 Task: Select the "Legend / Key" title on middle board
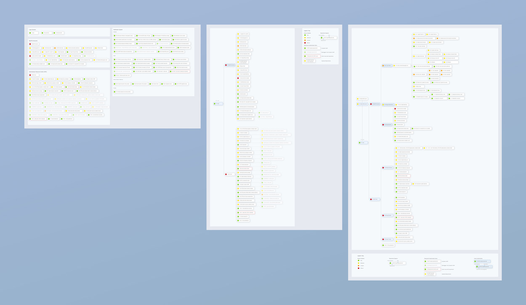point(307,31)
